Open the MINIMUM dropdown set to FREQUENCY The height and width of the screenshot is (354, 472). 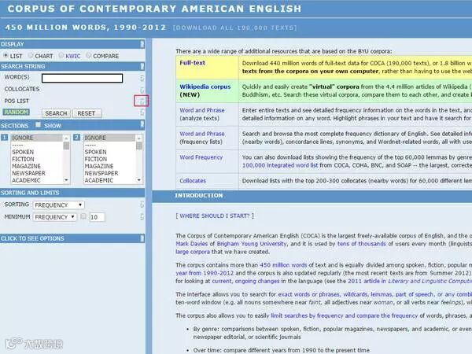click(55, 217)
